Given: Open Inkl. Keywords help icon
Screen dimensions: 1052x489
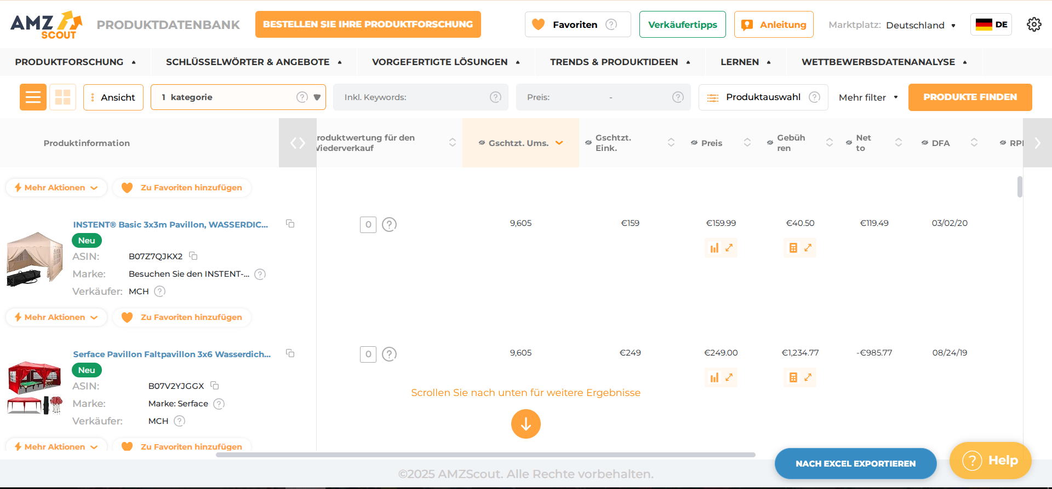Looking at the screenshot, I should coord(495,97).
